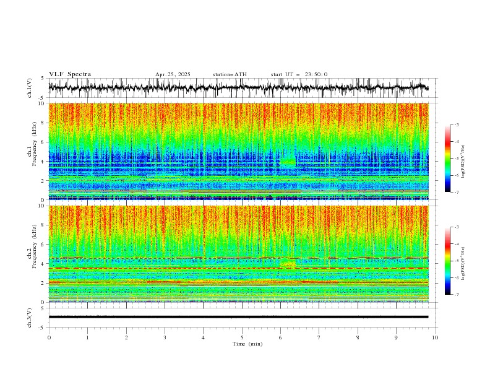
Task: Click the "8" tick on the time axis
Action: click(x=358, y=338)
